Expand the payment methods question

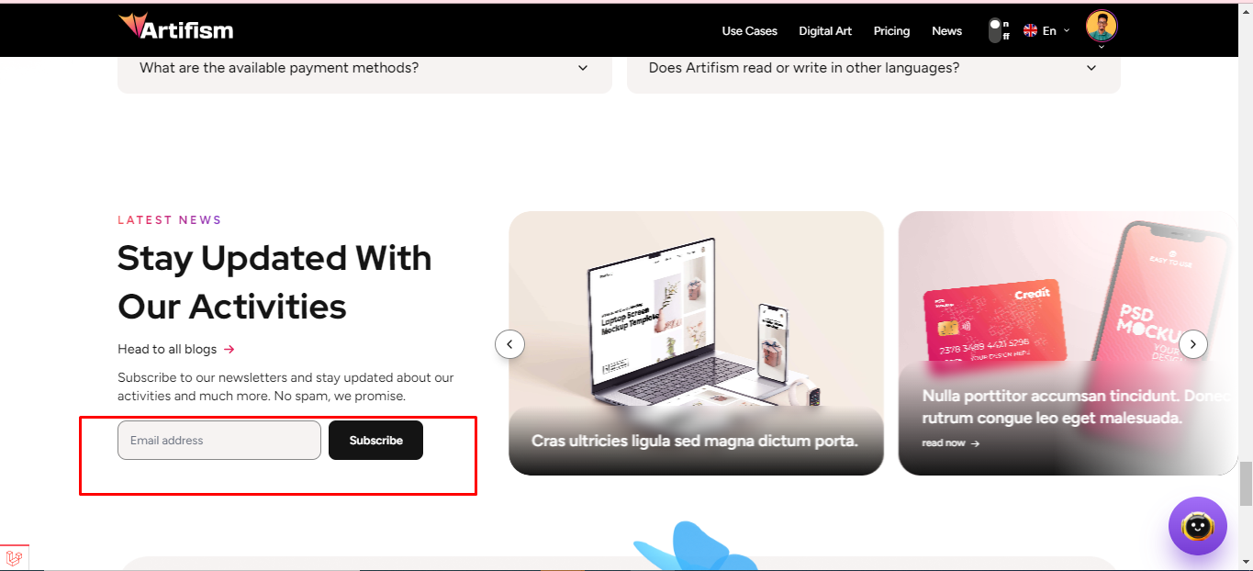(x=364, y=68)
